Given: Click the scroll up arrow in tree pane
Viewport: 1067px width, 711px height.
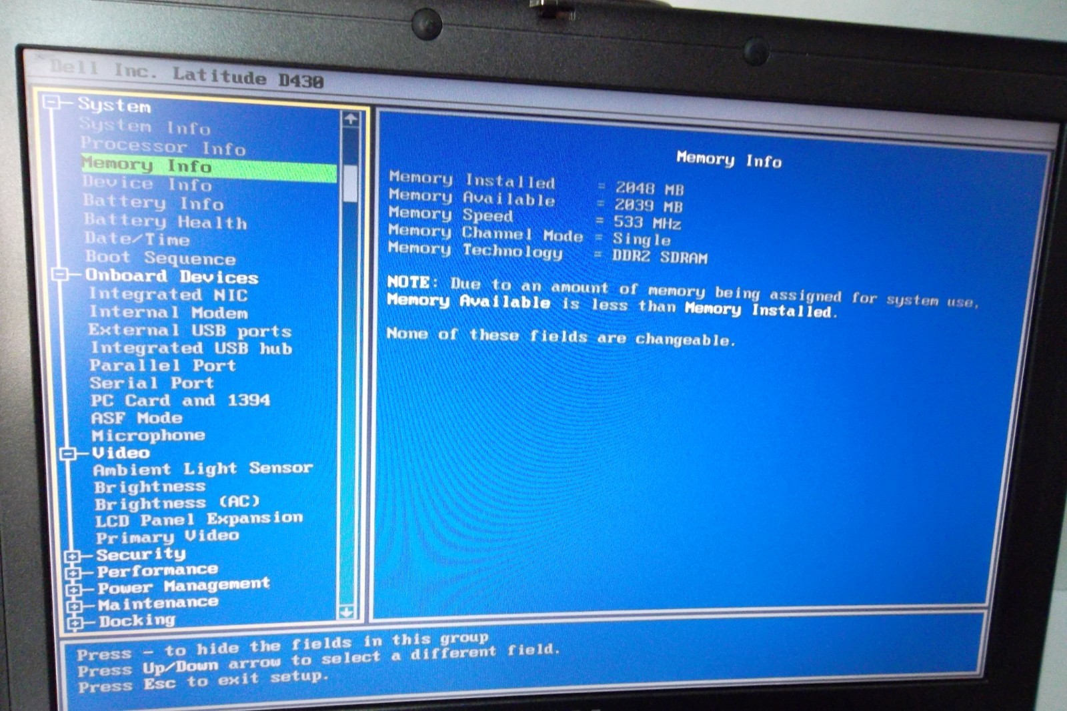Looking at the screenshot, I should pos(350,119).
